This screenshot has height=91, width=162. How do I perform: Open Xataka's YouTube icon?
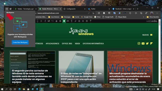click(x=143, y=43)
